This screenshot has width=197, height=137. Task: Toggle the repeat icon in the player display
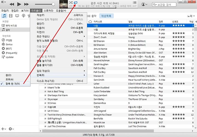click(76, 2)
